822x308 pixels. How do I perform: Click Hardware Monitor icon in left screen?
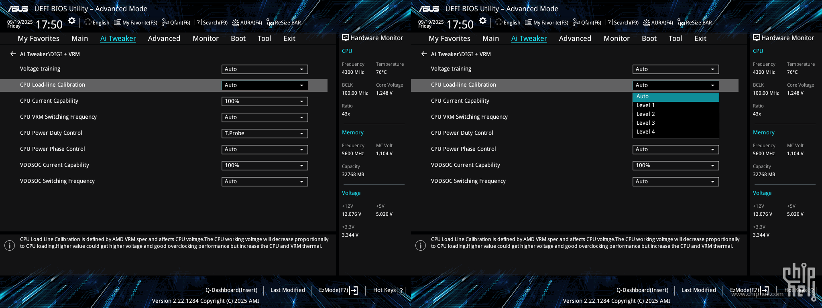tap(345, 38)
